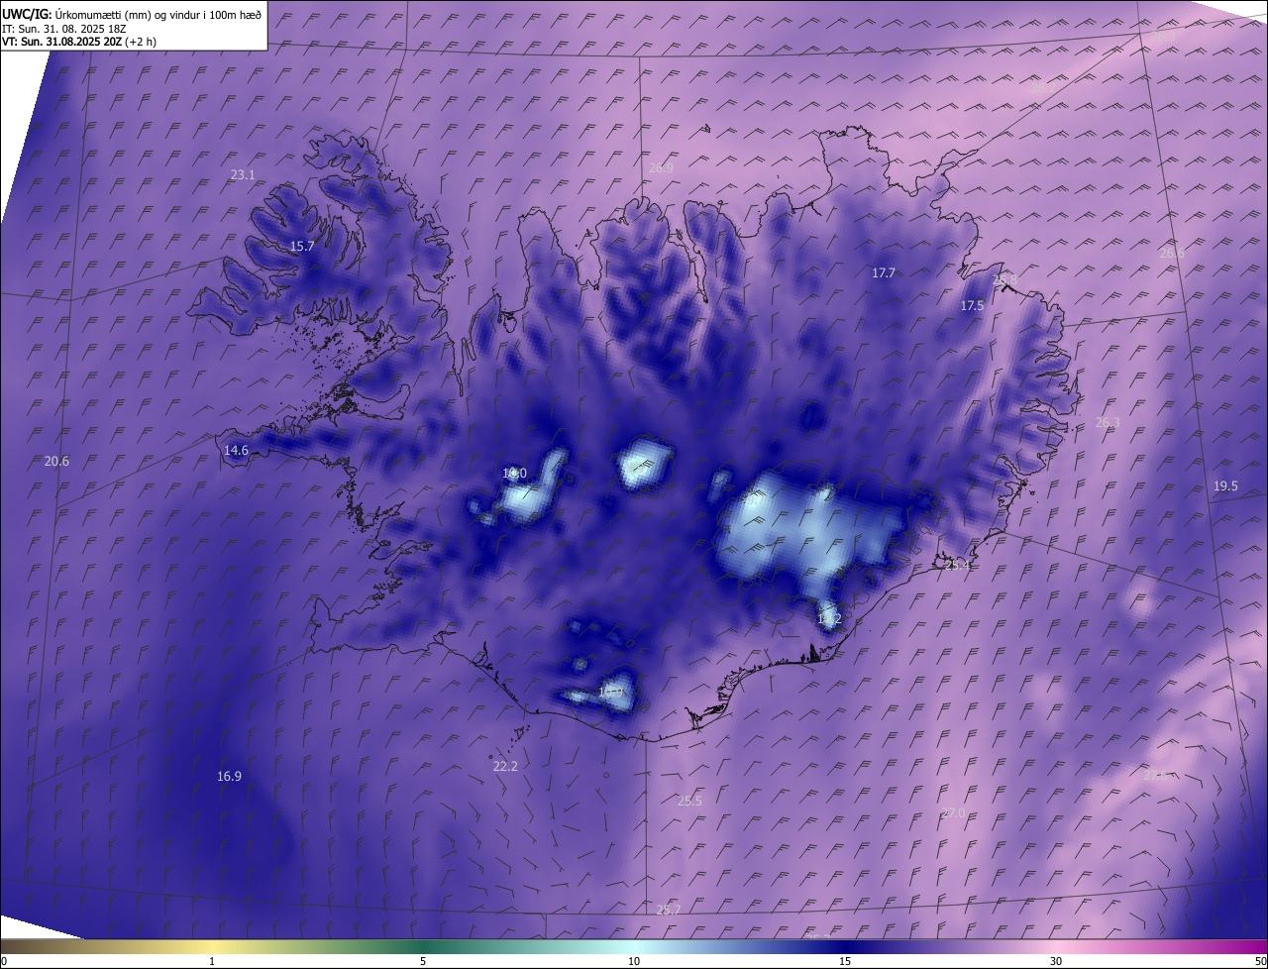Click the 20.6 value on the west edge

point(57,461)
